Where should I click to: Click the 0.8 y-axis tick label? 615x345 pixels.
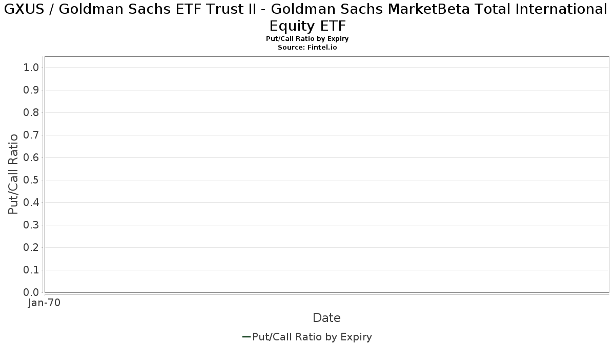point(31,113)
